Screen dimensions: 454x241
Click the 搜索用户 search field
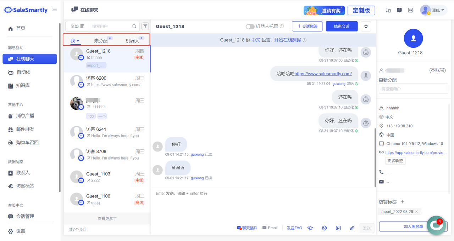[x=111, y=26]
